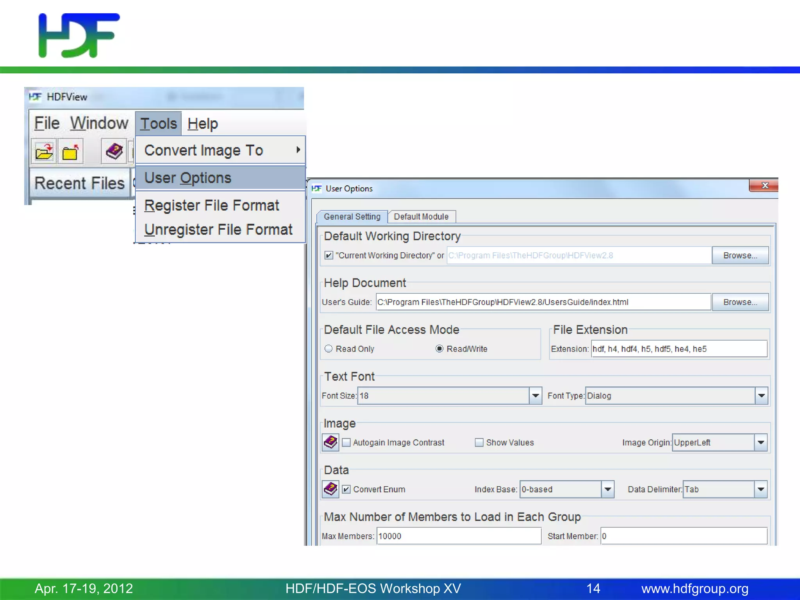Image resolution: width=800 pixels, height=600 pixels.
Task: Open the Index Base 0-based dropdown
Action: coord(607,489)
